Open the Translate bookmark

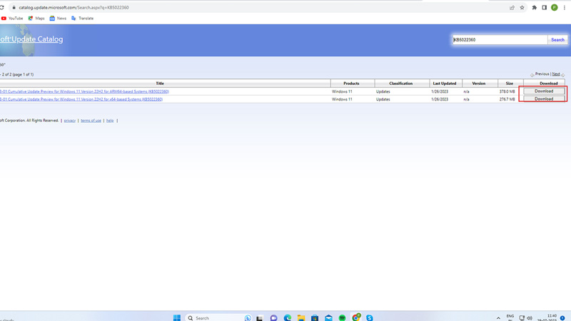click(83, 19)
